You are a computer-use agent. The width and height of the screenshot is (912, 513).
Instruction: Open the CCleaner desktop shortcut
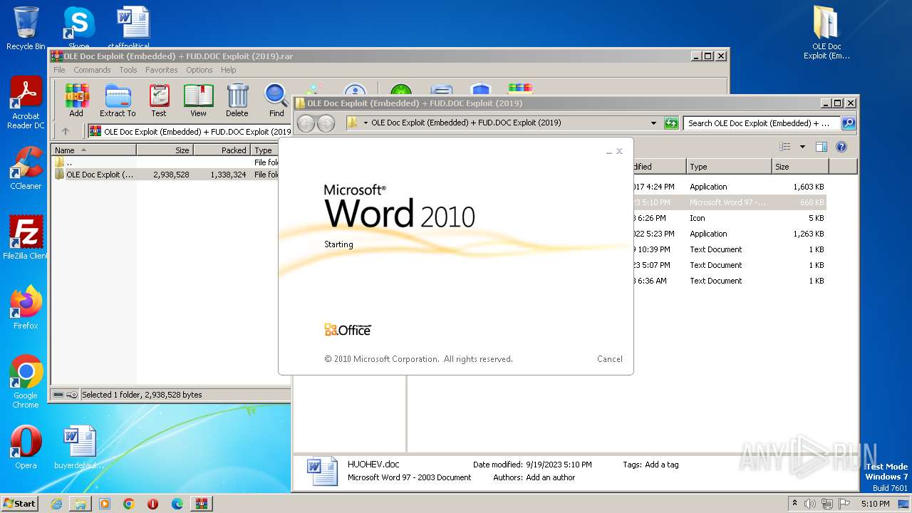click(x=26, y=168)
